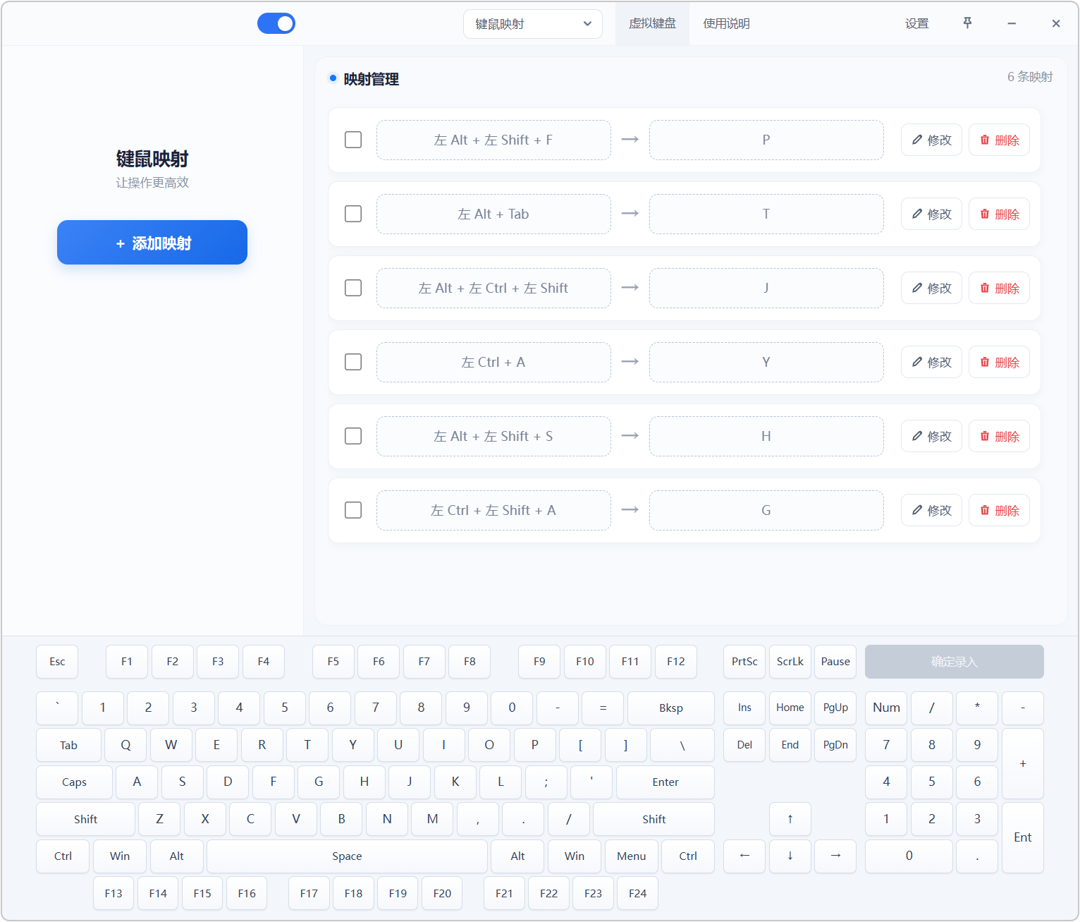Select the 左 Alt + Tab source key field
Image resolution: width=1080 pixels, height=922 pixels.
click(x=493, y=214)
